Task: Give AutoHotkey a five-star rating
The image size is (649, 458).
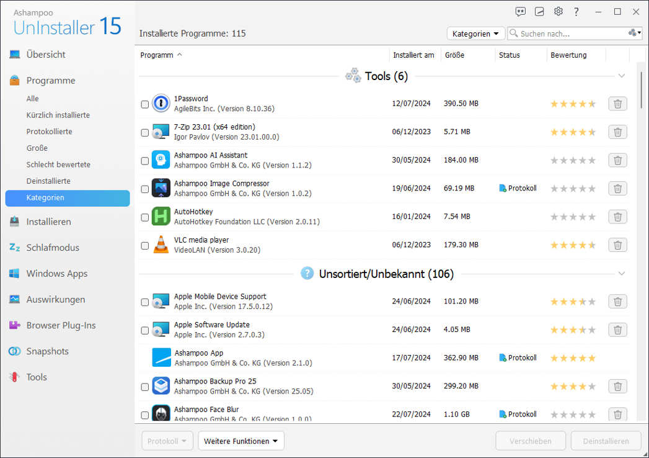Action: coord(592,216)
